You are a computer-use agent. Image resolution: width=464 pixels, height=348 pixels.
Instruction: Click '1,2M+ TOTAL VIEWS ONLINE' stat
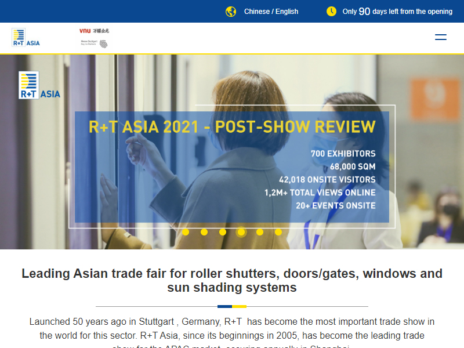tap(320, 193)
